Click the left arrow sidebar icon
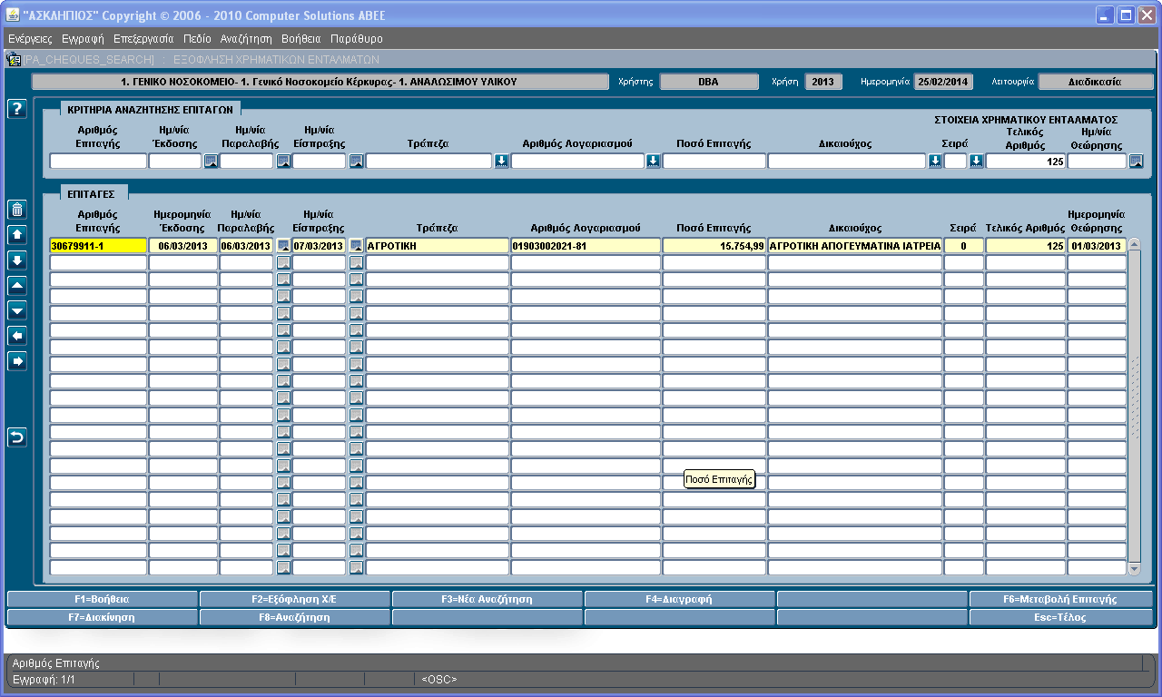This screenshot has width=1162, height=697. (16, 336)
